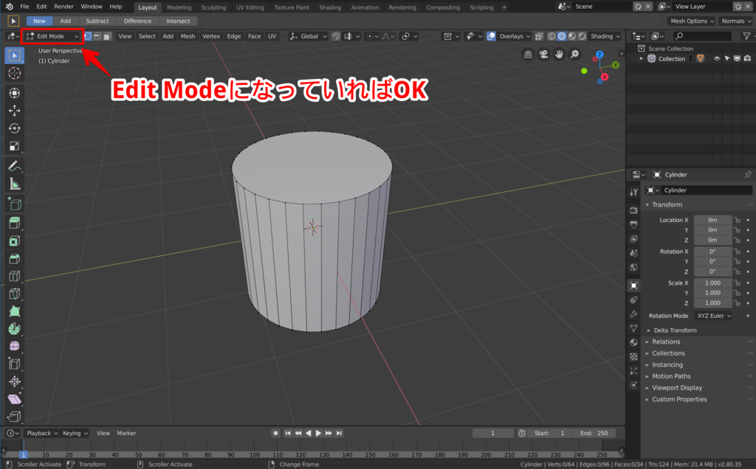Open the Overlays dropdown

(x=515, y=36)
